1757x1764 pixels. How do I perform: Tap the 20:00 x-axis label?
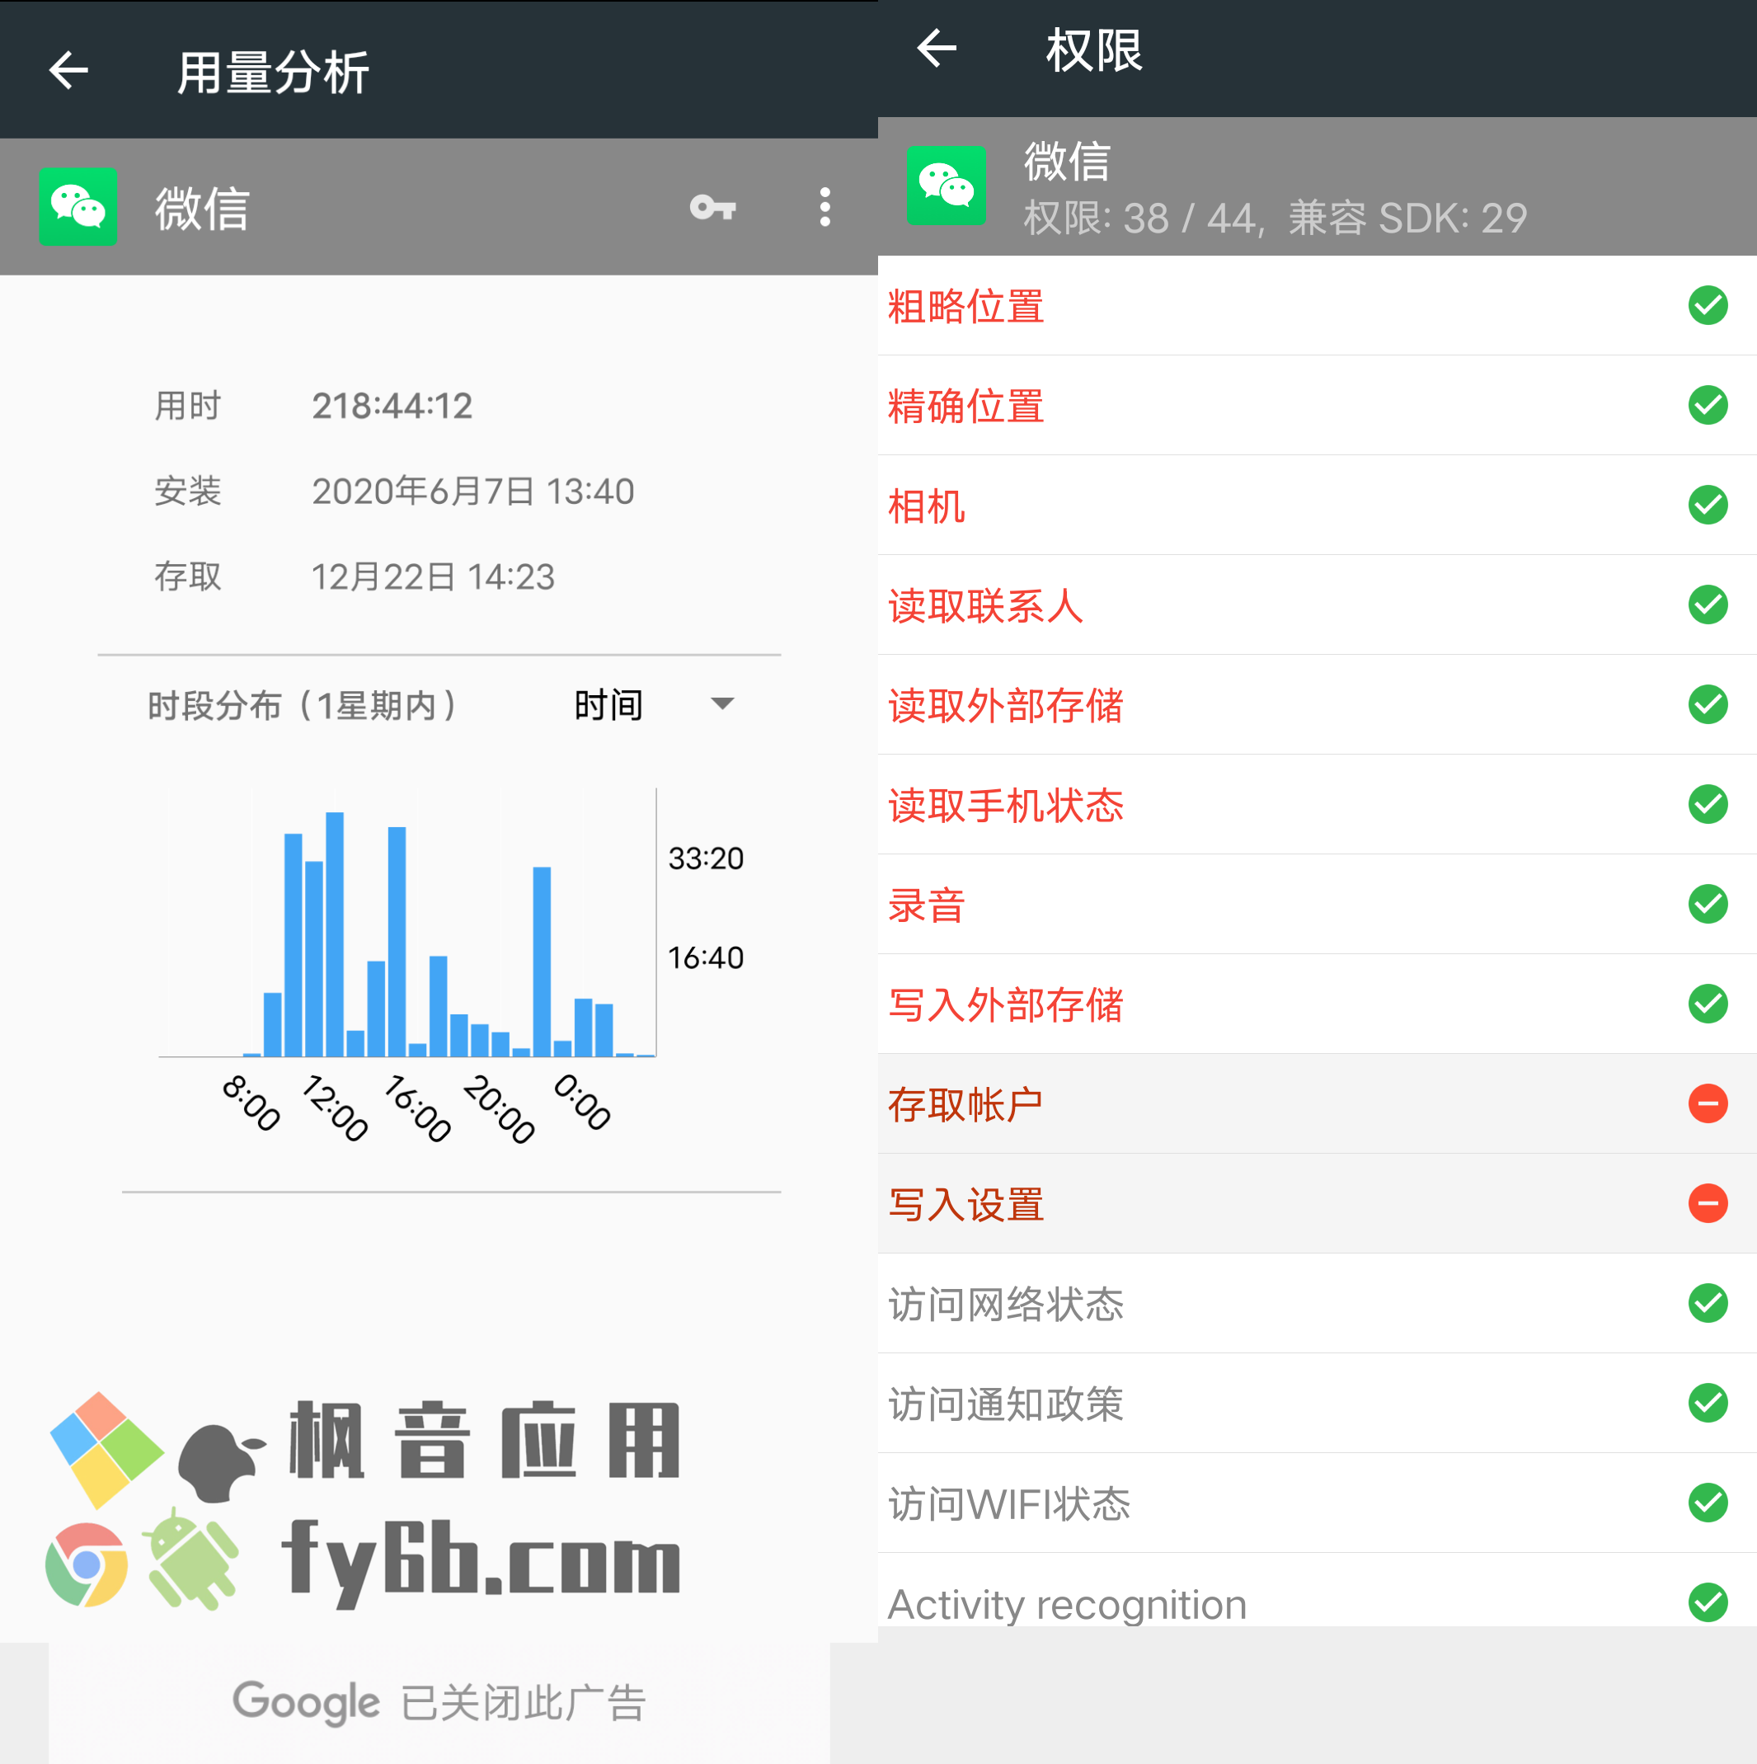(500, 1108)
